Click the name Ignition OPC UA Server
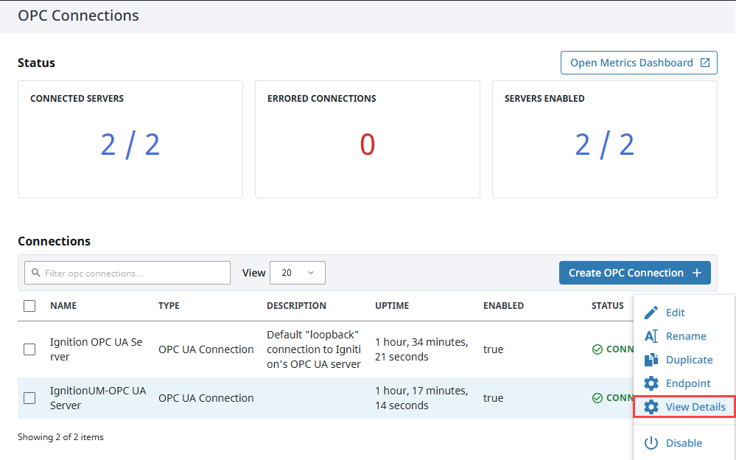The width and height of the screenshot is (736, 460). point(97,349)
